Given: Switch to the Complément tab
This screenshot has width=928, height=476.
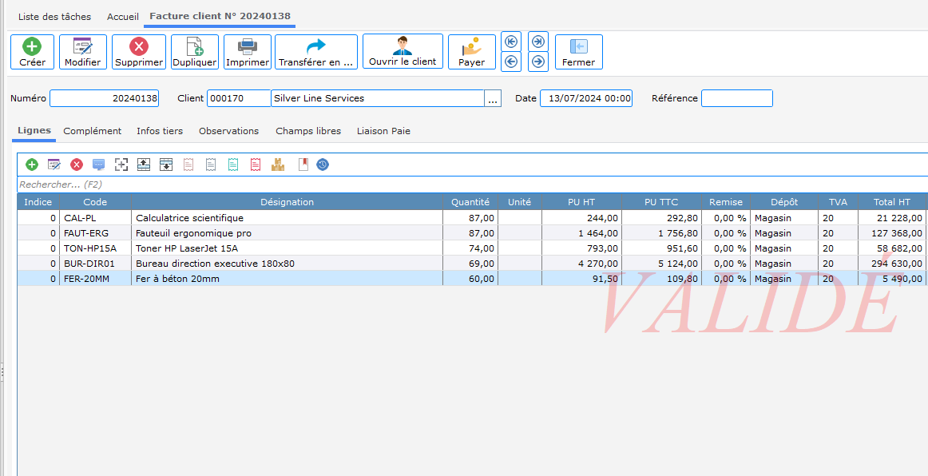Looking at the screenshot, I should coord(93,131).
